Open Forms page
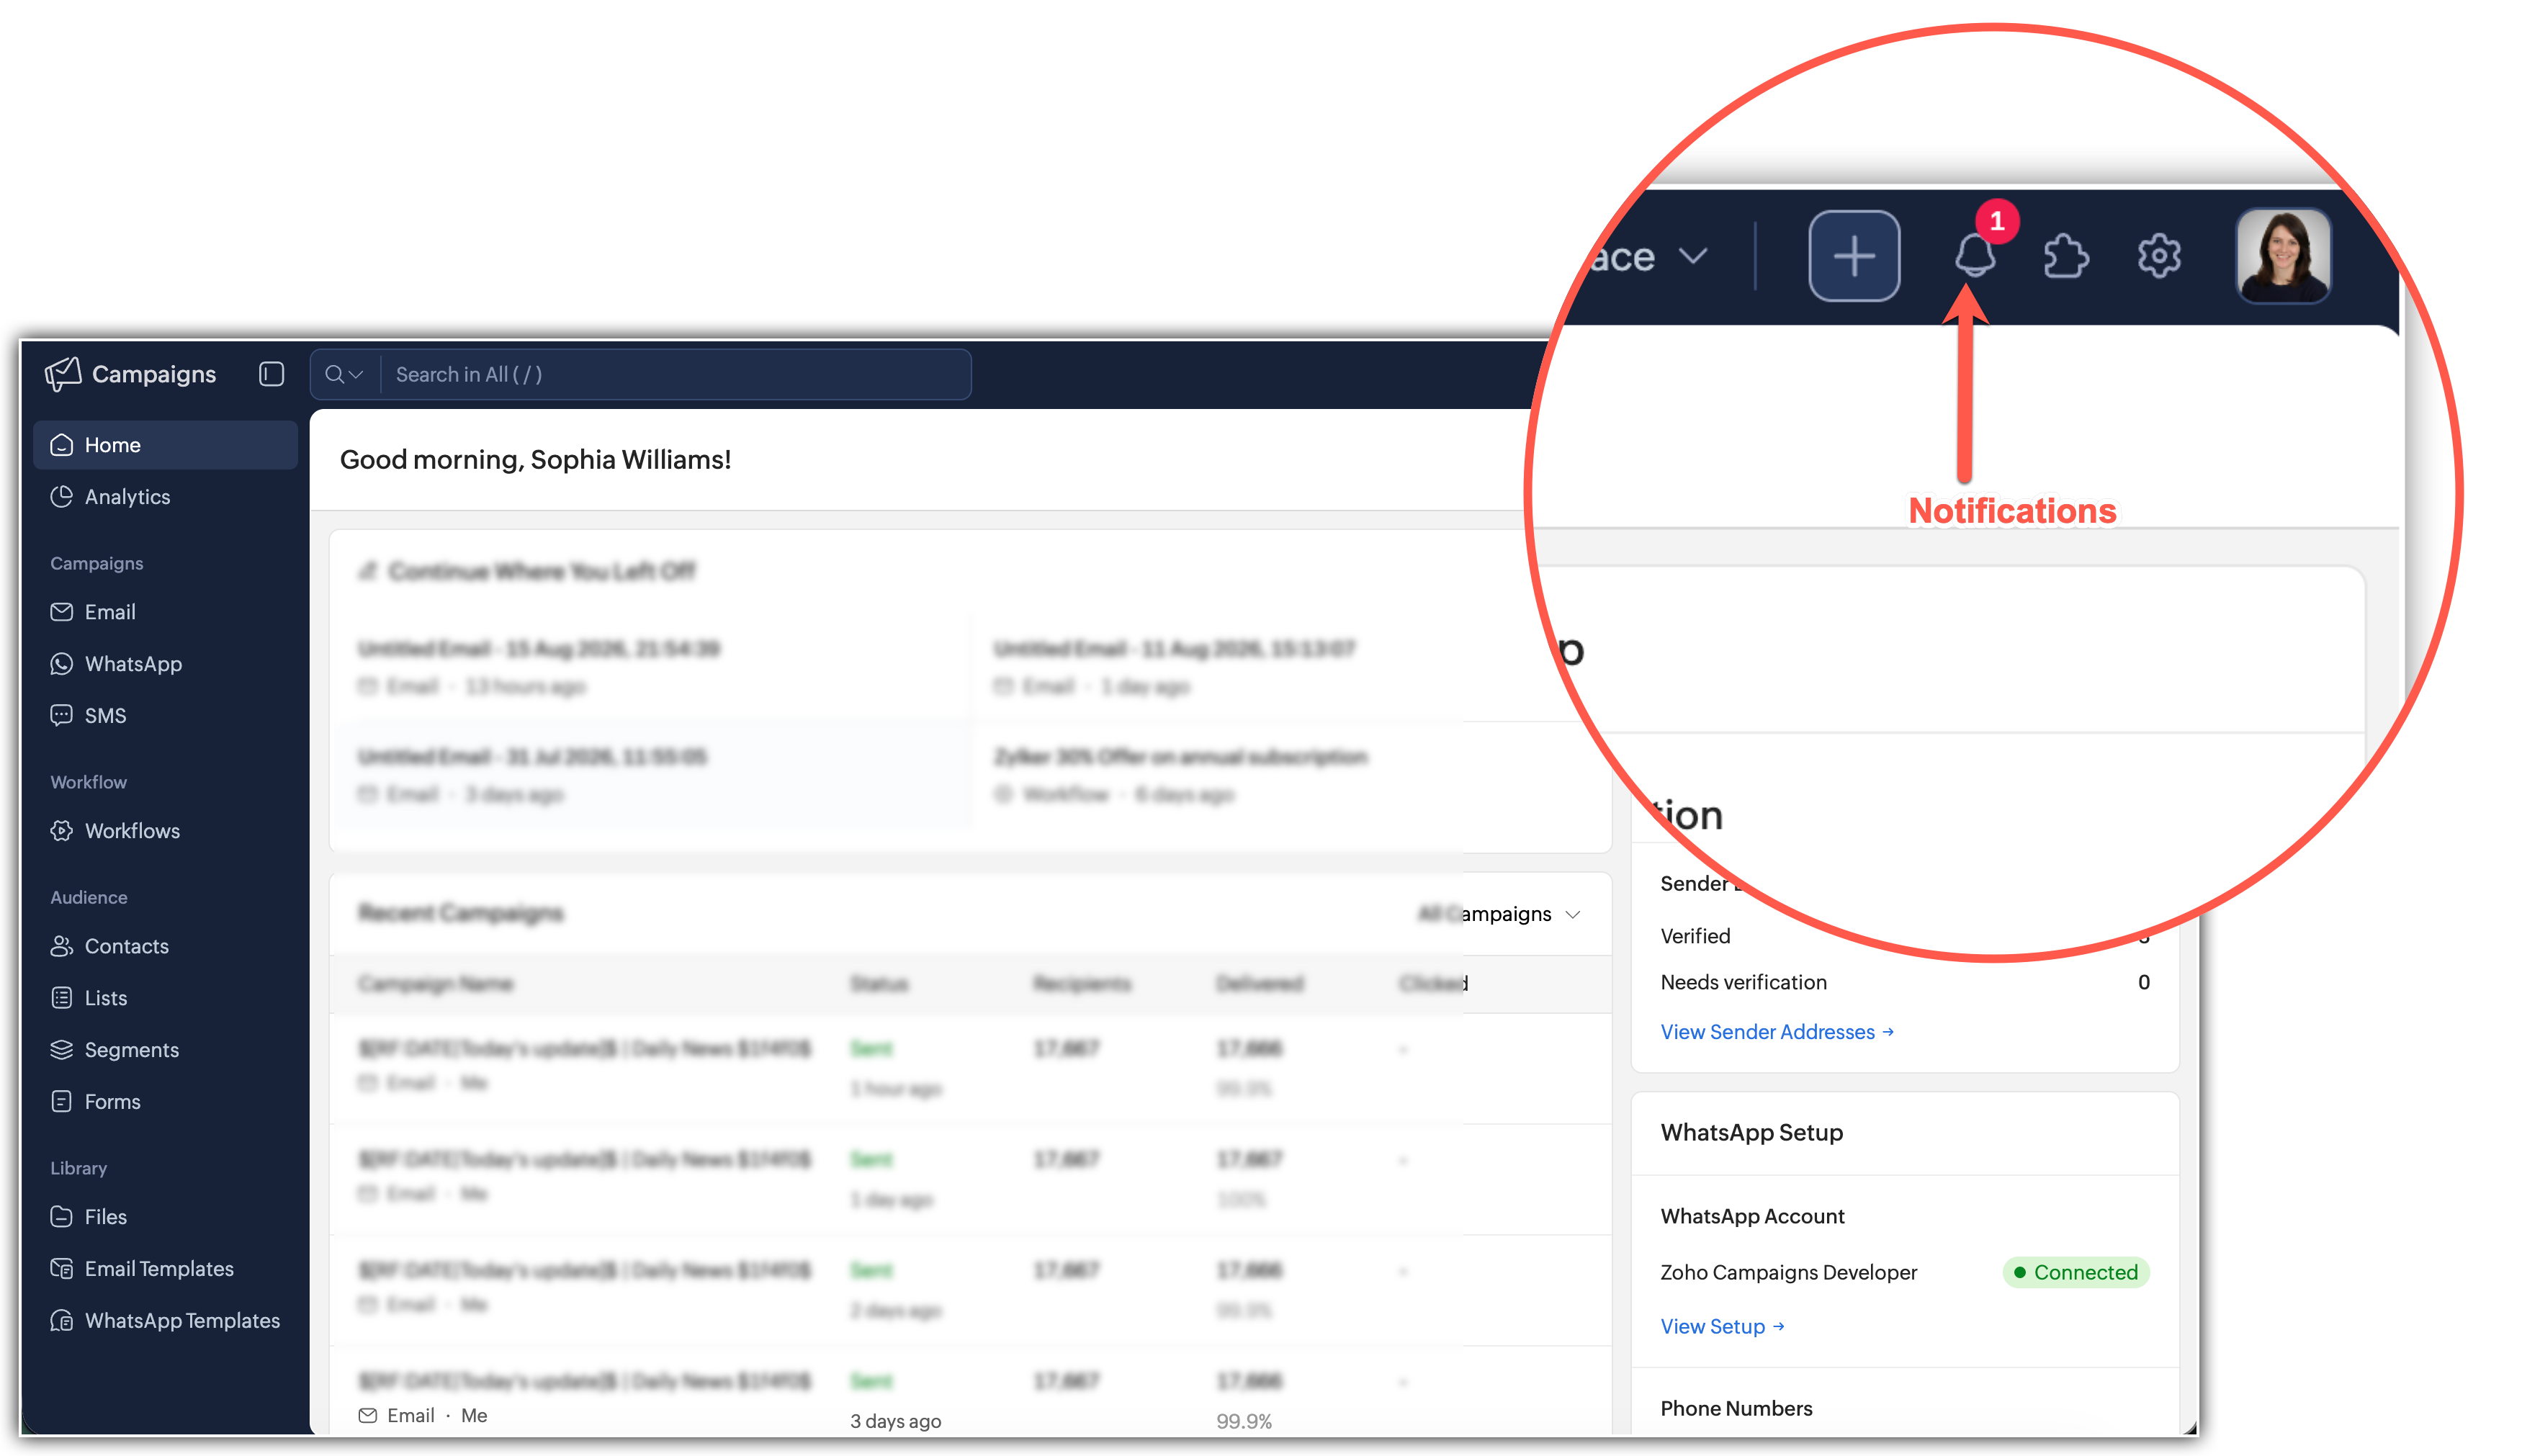 165,1102
